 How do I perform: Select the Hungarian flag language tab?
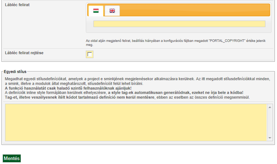tap(96, 11)
